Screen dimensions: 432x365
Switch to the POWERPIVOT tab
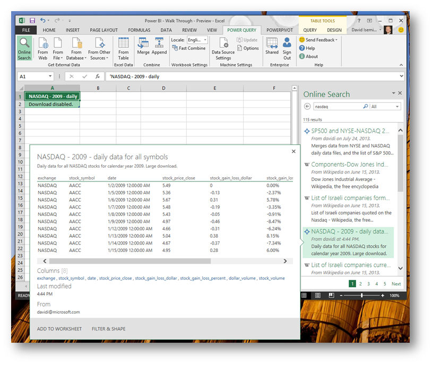point(279,30)
